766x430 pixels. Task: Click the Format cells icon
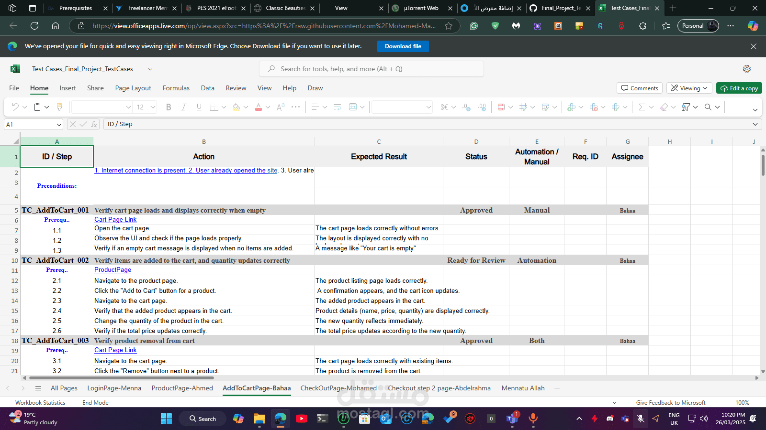coord(616,107)
